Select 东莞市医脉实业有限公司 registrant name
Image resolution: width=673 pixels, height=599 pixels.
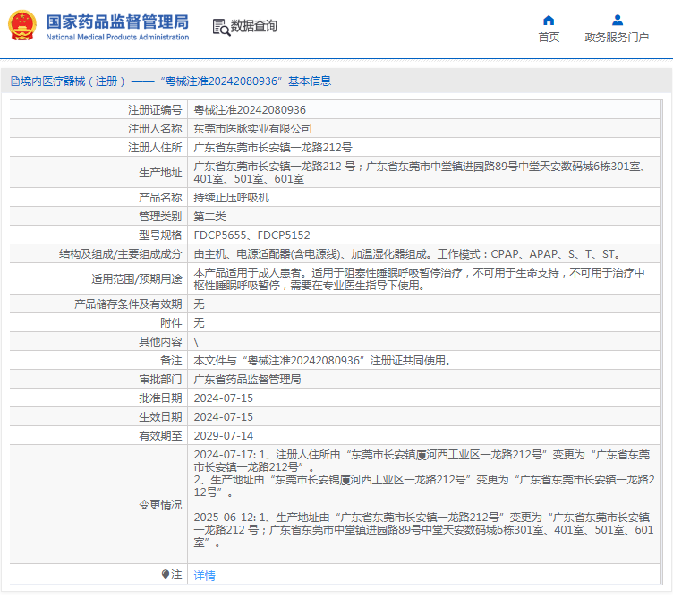tap(252, 129)
